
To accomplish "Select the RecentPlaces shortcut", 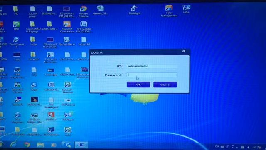I will (67, 41).
